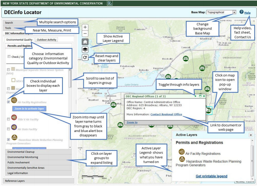Click the Zoom to link in the popup
The width and height of the screenshot is (257, 186).
point(132,122)
